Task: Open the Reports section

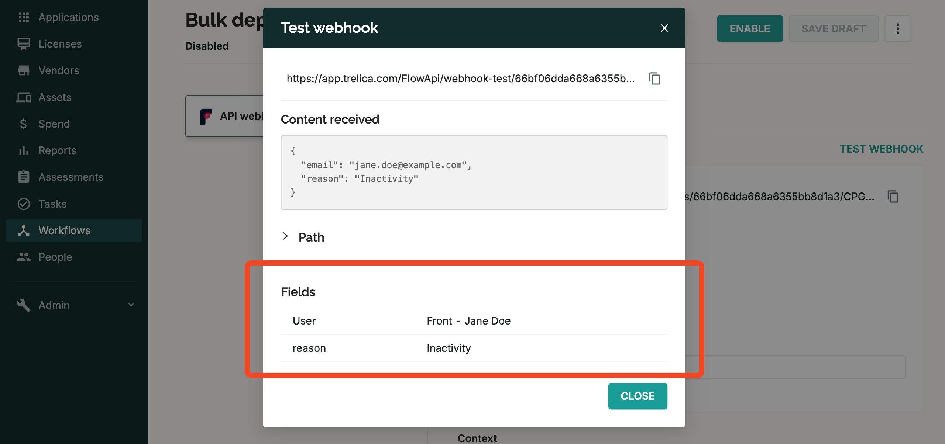Action: click(57, 150)
